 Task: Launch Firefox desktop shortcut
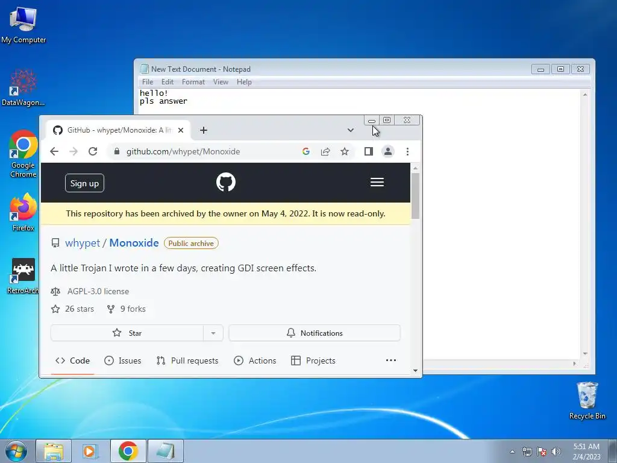pos(23,213)
